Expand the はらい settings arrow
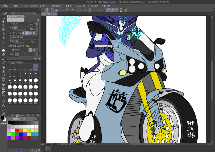215x152 pixels. (x=37, y=54)
